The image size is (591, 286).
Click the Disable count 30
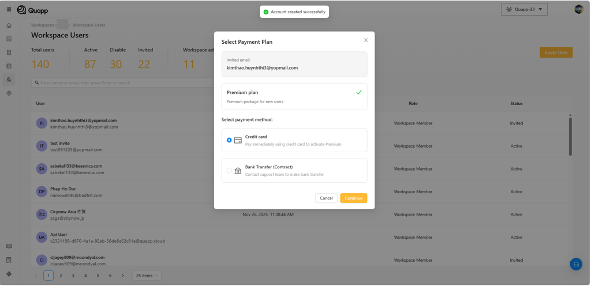click(116, 65)
